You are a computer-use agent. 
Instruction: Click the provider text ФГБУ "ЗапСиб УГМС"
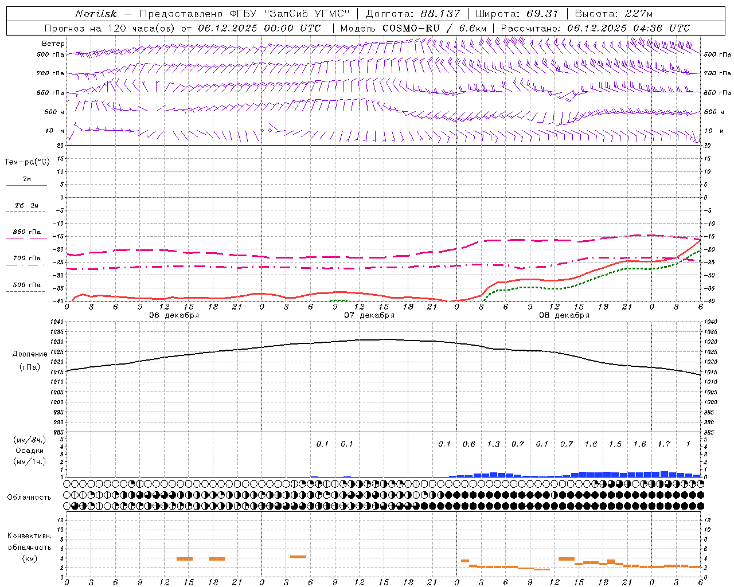tap(290, 14)
